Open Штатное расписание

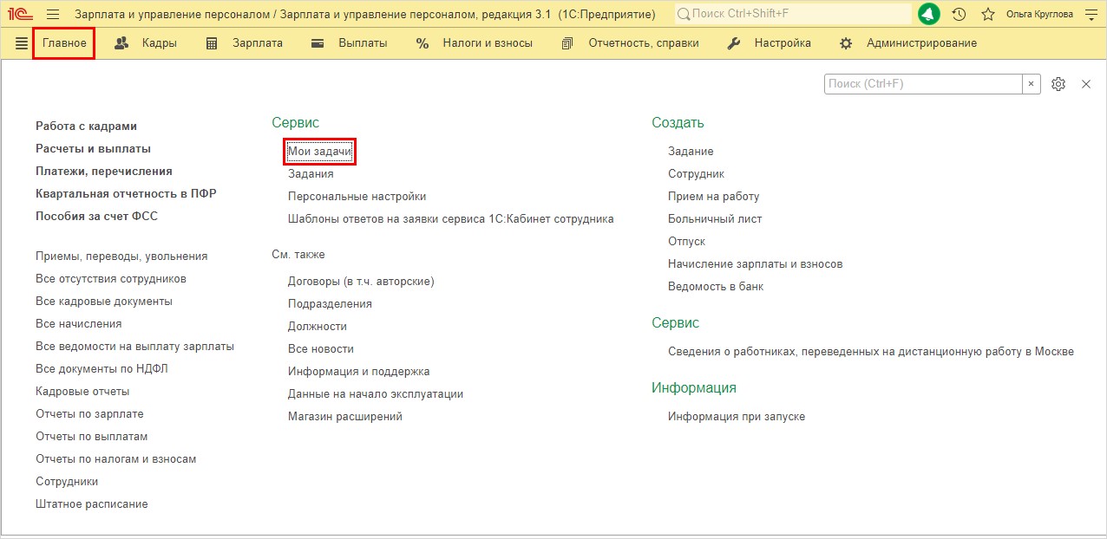[x=92, y=504]
